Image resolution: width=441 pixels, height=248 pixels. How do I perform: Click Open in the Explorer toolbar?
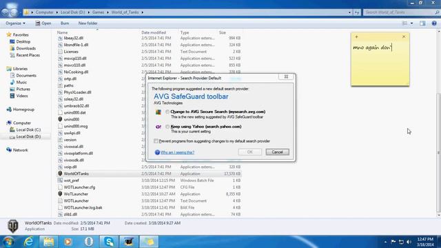click(43, 23)
